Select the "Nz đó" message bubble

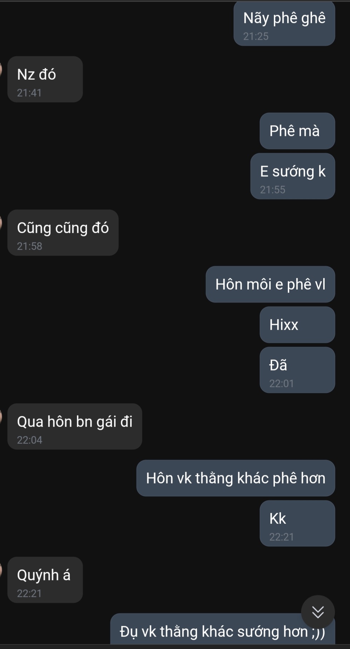(x=45, y=79)
